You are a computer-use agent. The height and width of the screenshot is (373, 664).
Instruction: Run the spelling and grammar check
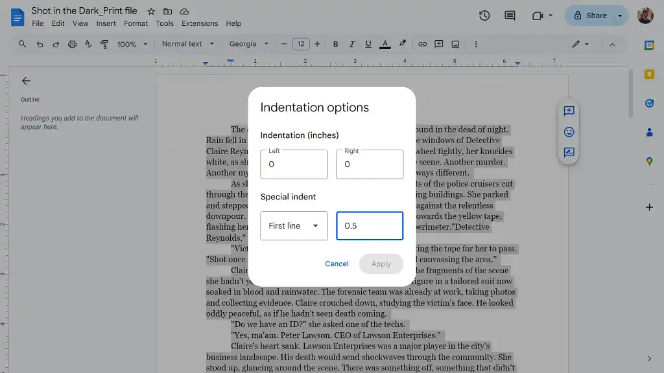[x=88, y=44]
